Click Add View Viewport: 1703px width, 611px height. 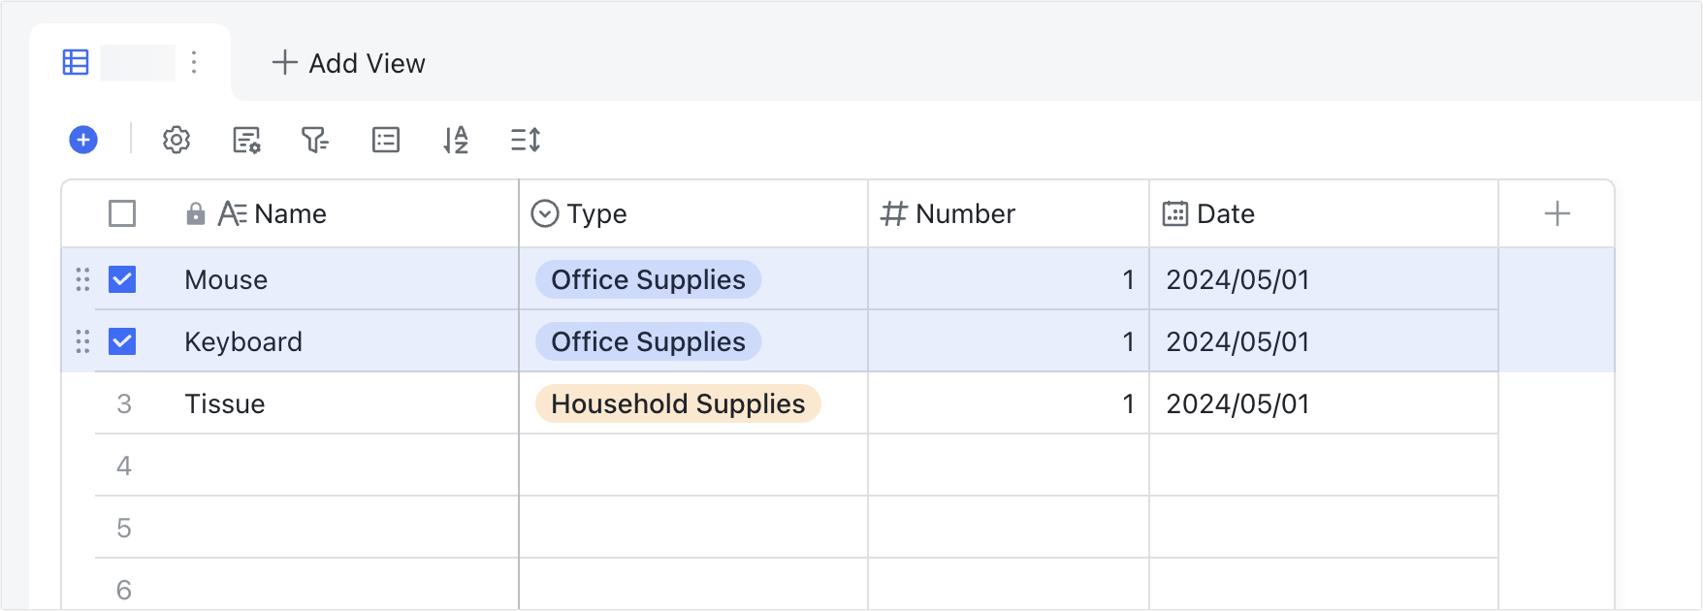pyautogui.click(x=348, y=63)
